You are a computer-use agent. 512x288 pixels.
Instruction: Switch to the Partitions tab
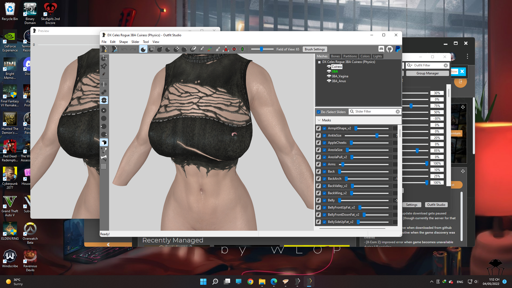350,56
